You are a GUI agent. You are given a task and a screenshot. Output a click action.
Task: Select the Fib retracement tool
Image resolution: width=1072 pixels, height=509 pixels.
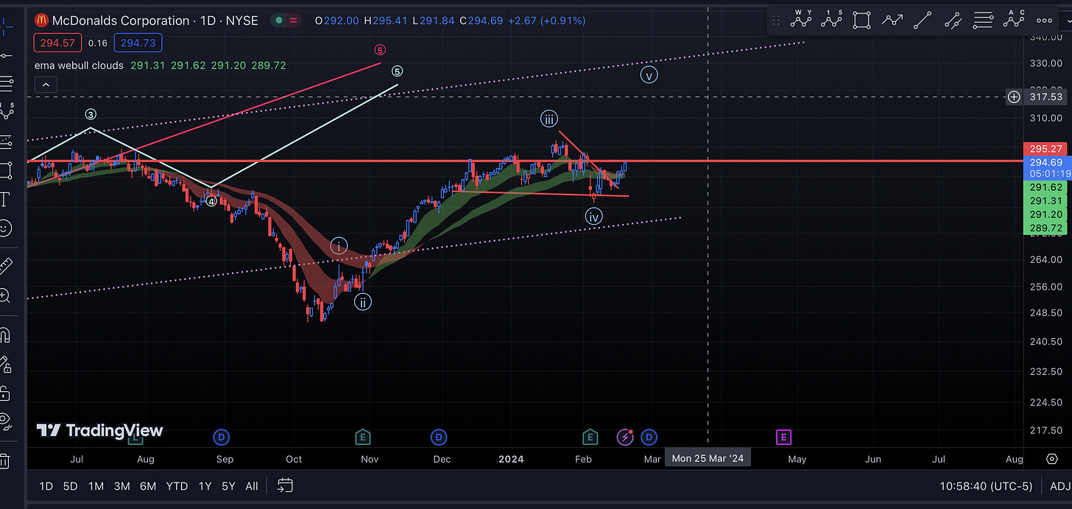(x=983, y=20)
